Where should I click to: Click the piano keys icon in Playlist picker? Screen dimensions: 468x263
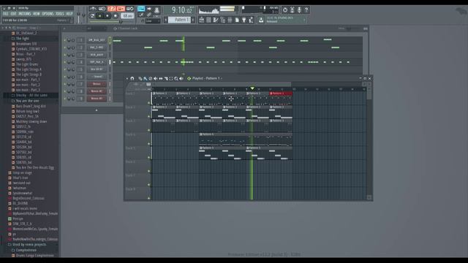click(148, 84)
